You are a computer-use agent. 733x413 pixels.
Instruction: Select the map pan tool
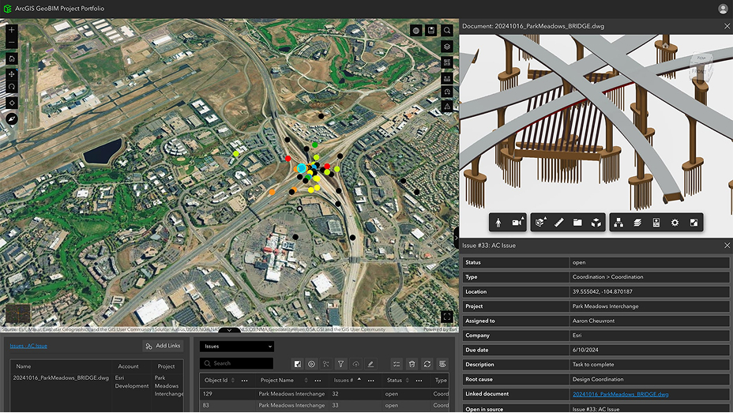click(x=12, y=73)
